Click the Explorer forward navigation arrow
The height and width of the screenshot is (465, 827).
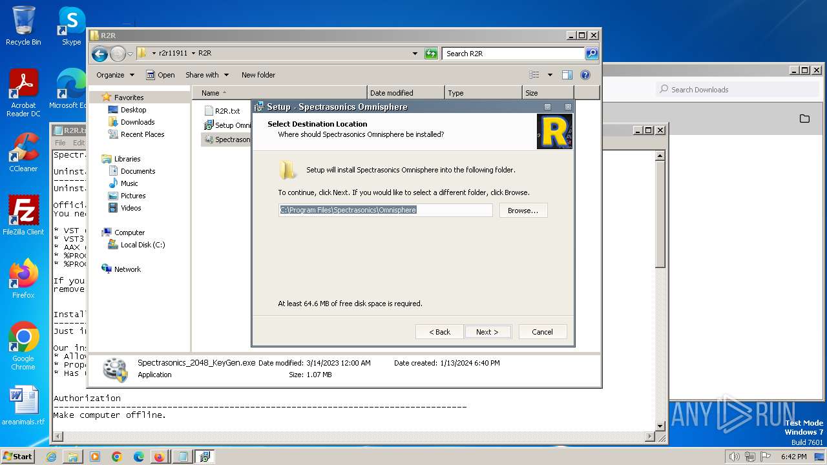point(118,54)
